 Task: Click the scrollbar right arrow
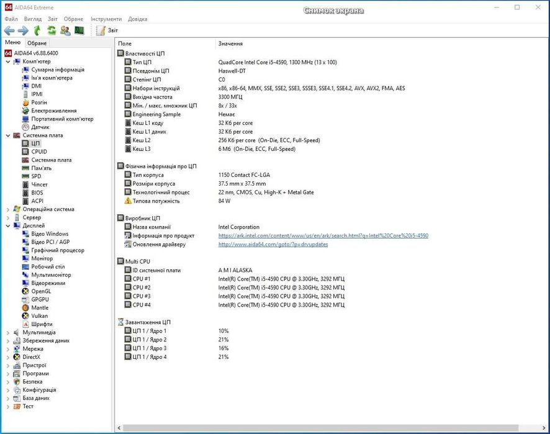click(544, 428)
